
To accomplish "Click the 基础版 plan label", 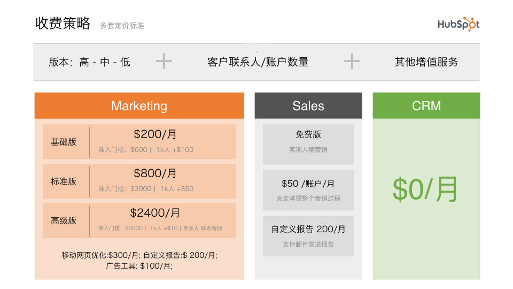I will pyautogui.click(x=64, y=142).
